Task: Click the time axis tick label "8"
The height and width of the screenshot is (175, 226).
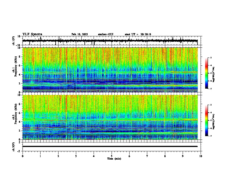Action: click(x=165, y=156)
